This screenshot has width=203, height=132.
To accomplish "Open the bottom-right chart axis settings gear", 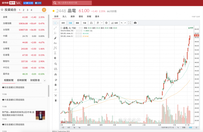I will pyautogui.click(x=197, y=127).
